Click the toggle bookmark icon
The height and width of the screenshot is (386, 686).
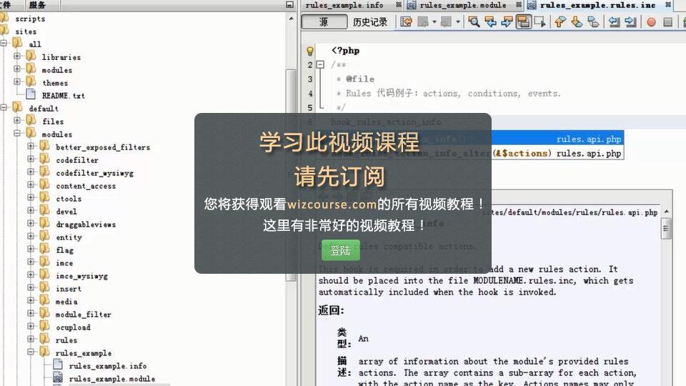pos(593,22)
